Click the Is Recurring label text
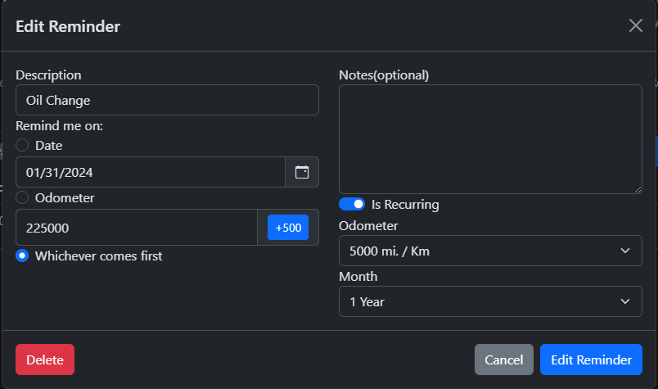The width and height of the screenshot is (658, 389). 405,204
